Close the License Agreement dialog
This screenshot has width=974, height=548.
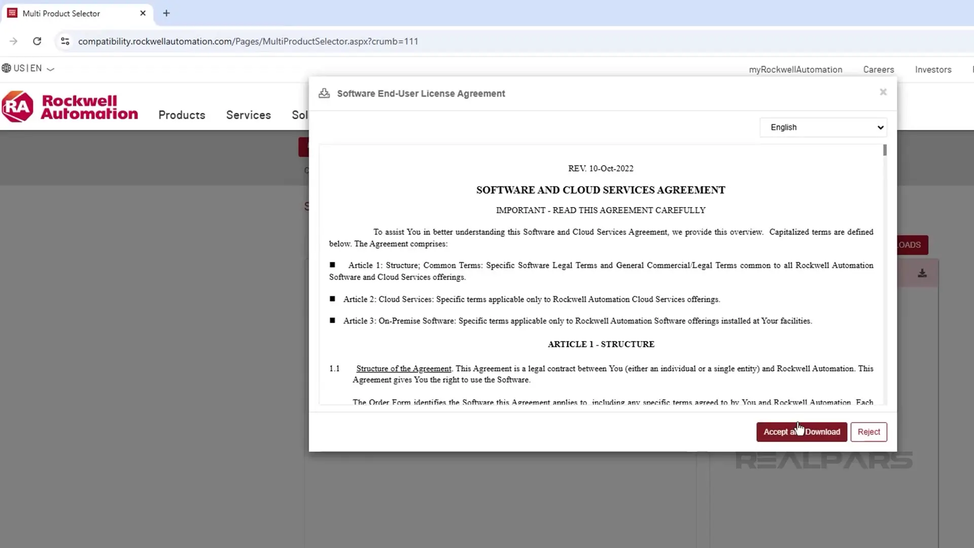[x=883, y=92]
